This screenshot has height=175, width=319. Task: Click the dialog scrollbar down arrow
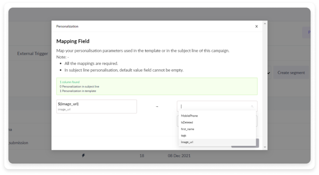(264, 147)
